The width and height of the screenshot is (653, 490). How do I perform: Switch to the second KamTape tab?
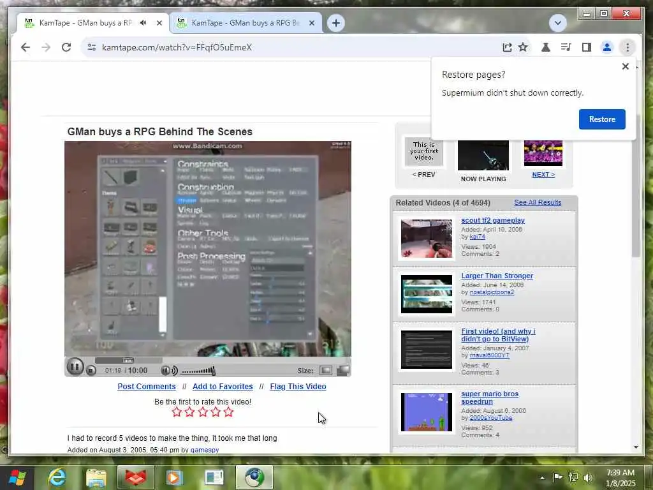246,23
